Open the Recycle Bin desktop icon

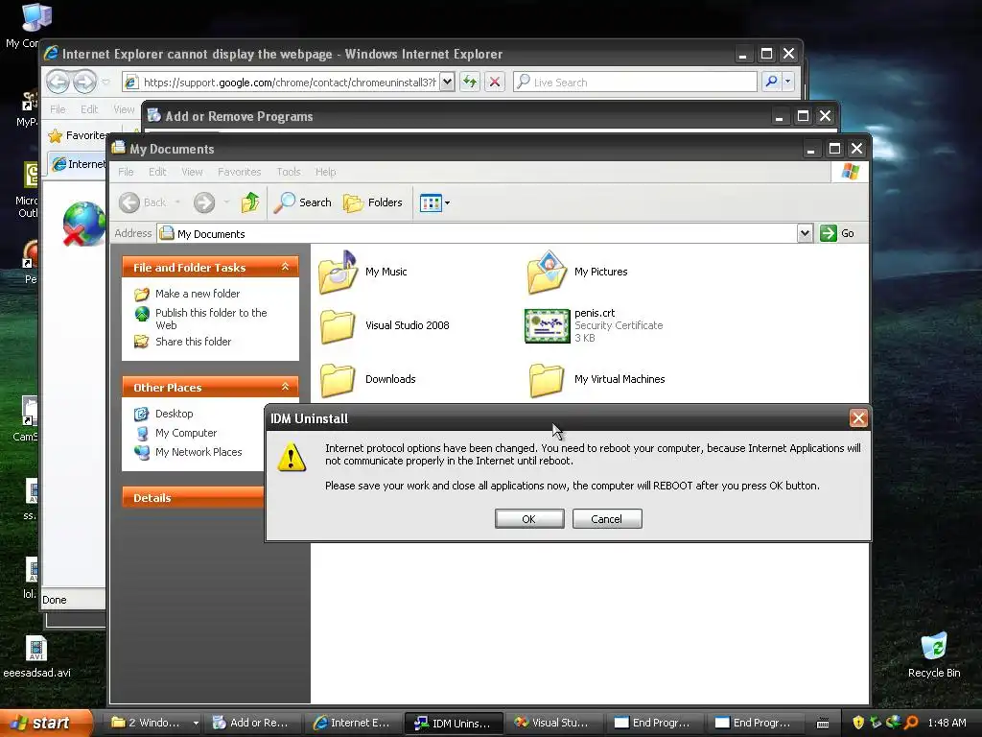(x=934, y=655)
